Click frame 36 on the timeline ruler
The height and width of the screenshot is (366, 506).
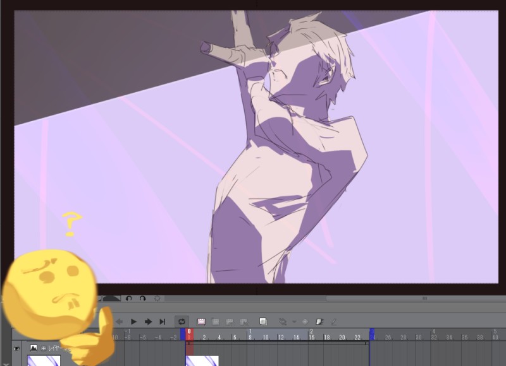[x=464, y=338]
